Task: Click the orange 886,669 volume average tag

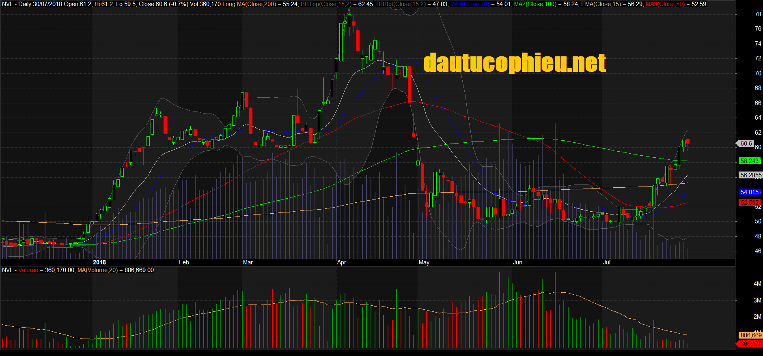Action: (751, 335)
